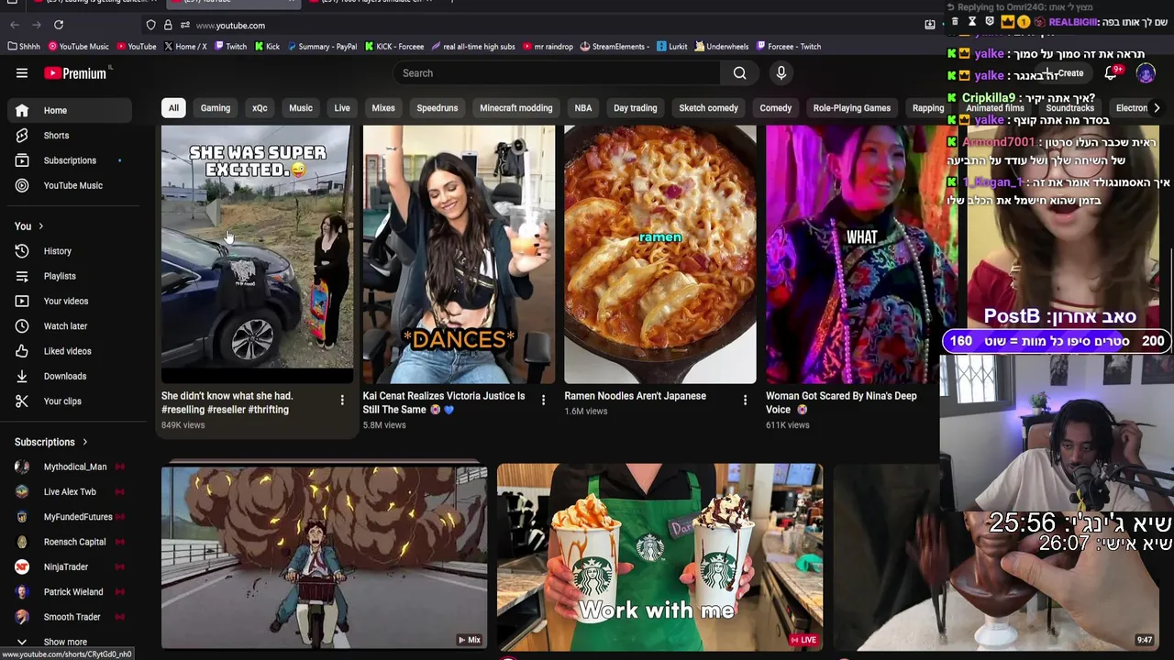Open Your videos
The width and height of the screenshot is (1174, 660).
pos(72,301)
